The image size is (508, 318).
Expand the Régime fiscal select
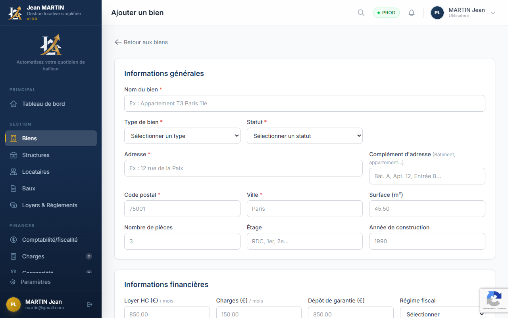click(x=442, y=314)
